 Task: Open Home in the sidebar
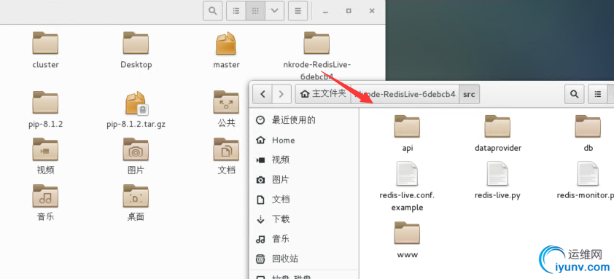click(x=304, y=140)
